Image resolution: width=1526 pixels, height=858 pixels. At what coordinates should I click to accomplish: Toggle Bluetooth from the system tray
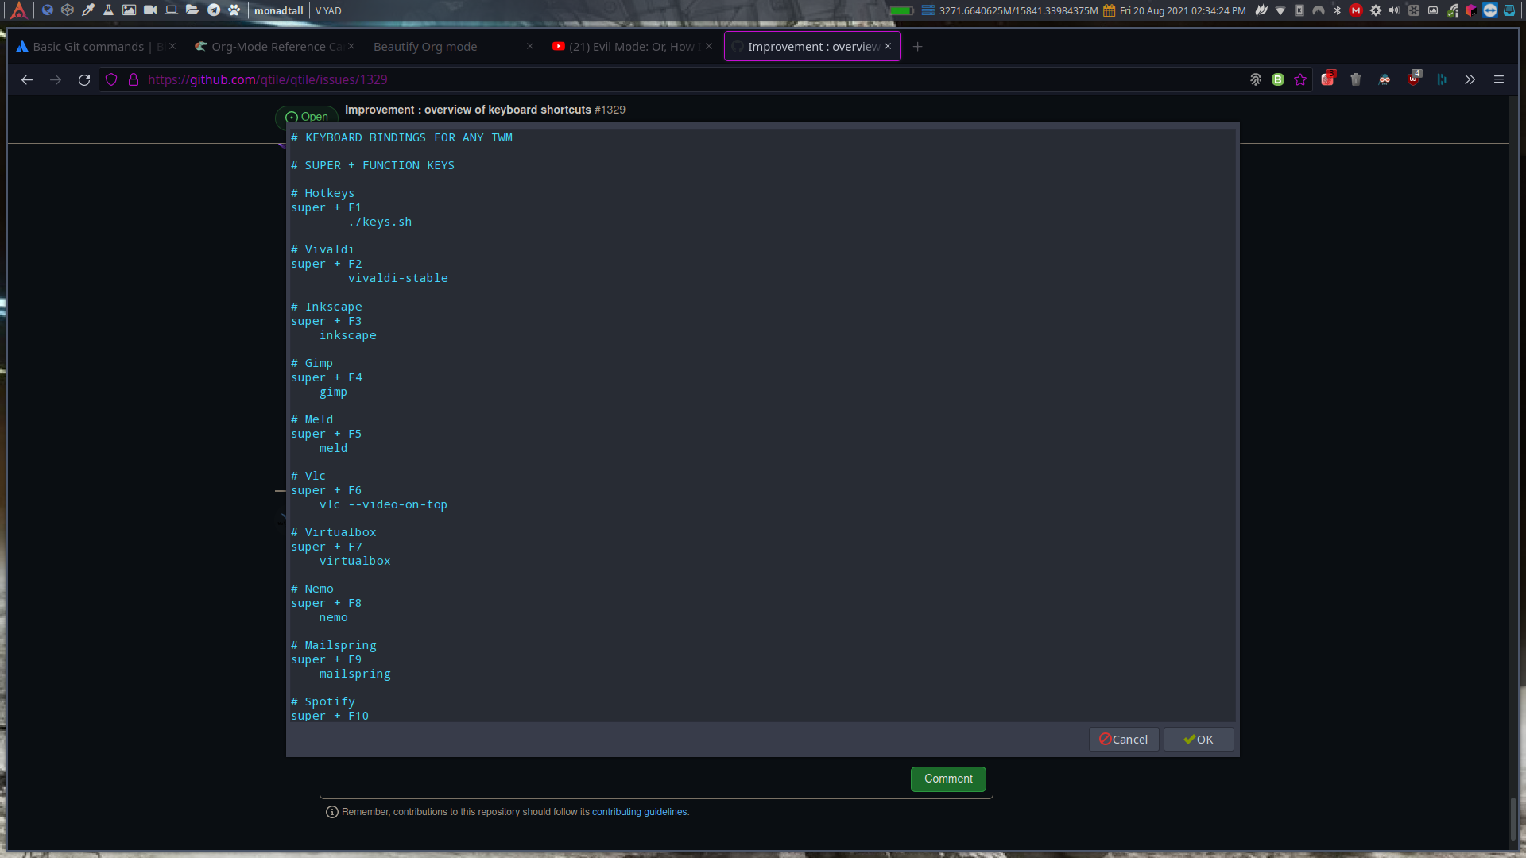coord(1337,11)
